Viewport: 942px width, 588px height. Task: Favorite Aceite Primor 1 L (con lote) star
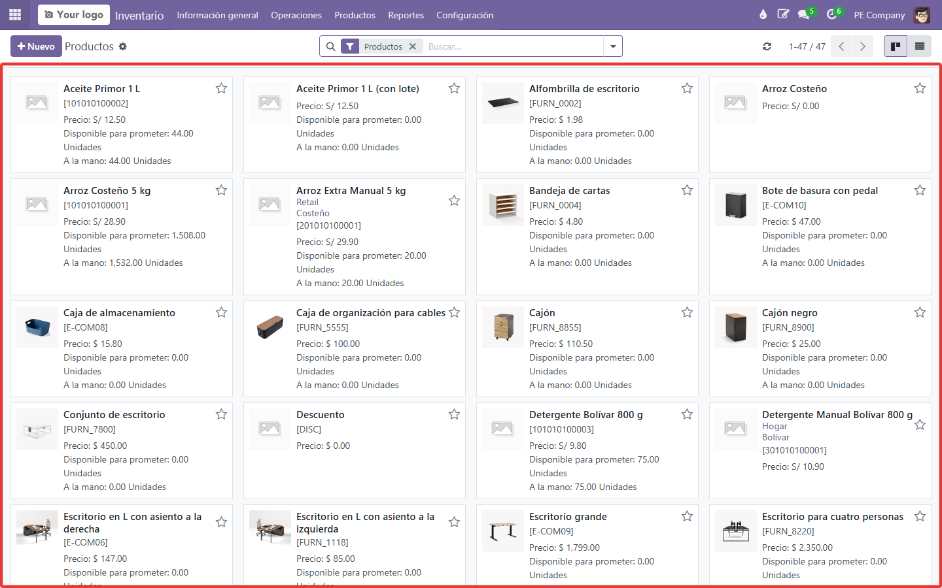tap(454, 88)
